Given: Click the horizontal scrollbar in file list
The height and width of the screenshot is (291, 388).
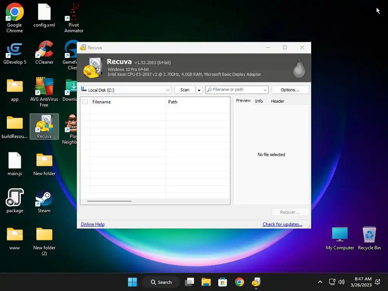Looking at the screenshot, I should click(109, 201).
